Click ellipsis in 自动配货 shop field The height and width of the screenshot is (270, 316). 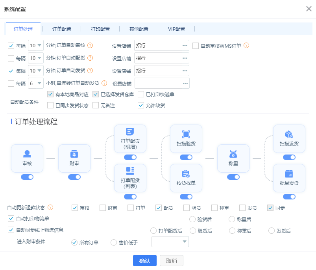(x=185, y=58)
